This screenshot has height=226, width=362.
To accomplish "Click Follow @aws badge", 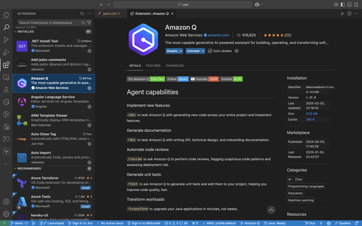I will click(177, 79).
